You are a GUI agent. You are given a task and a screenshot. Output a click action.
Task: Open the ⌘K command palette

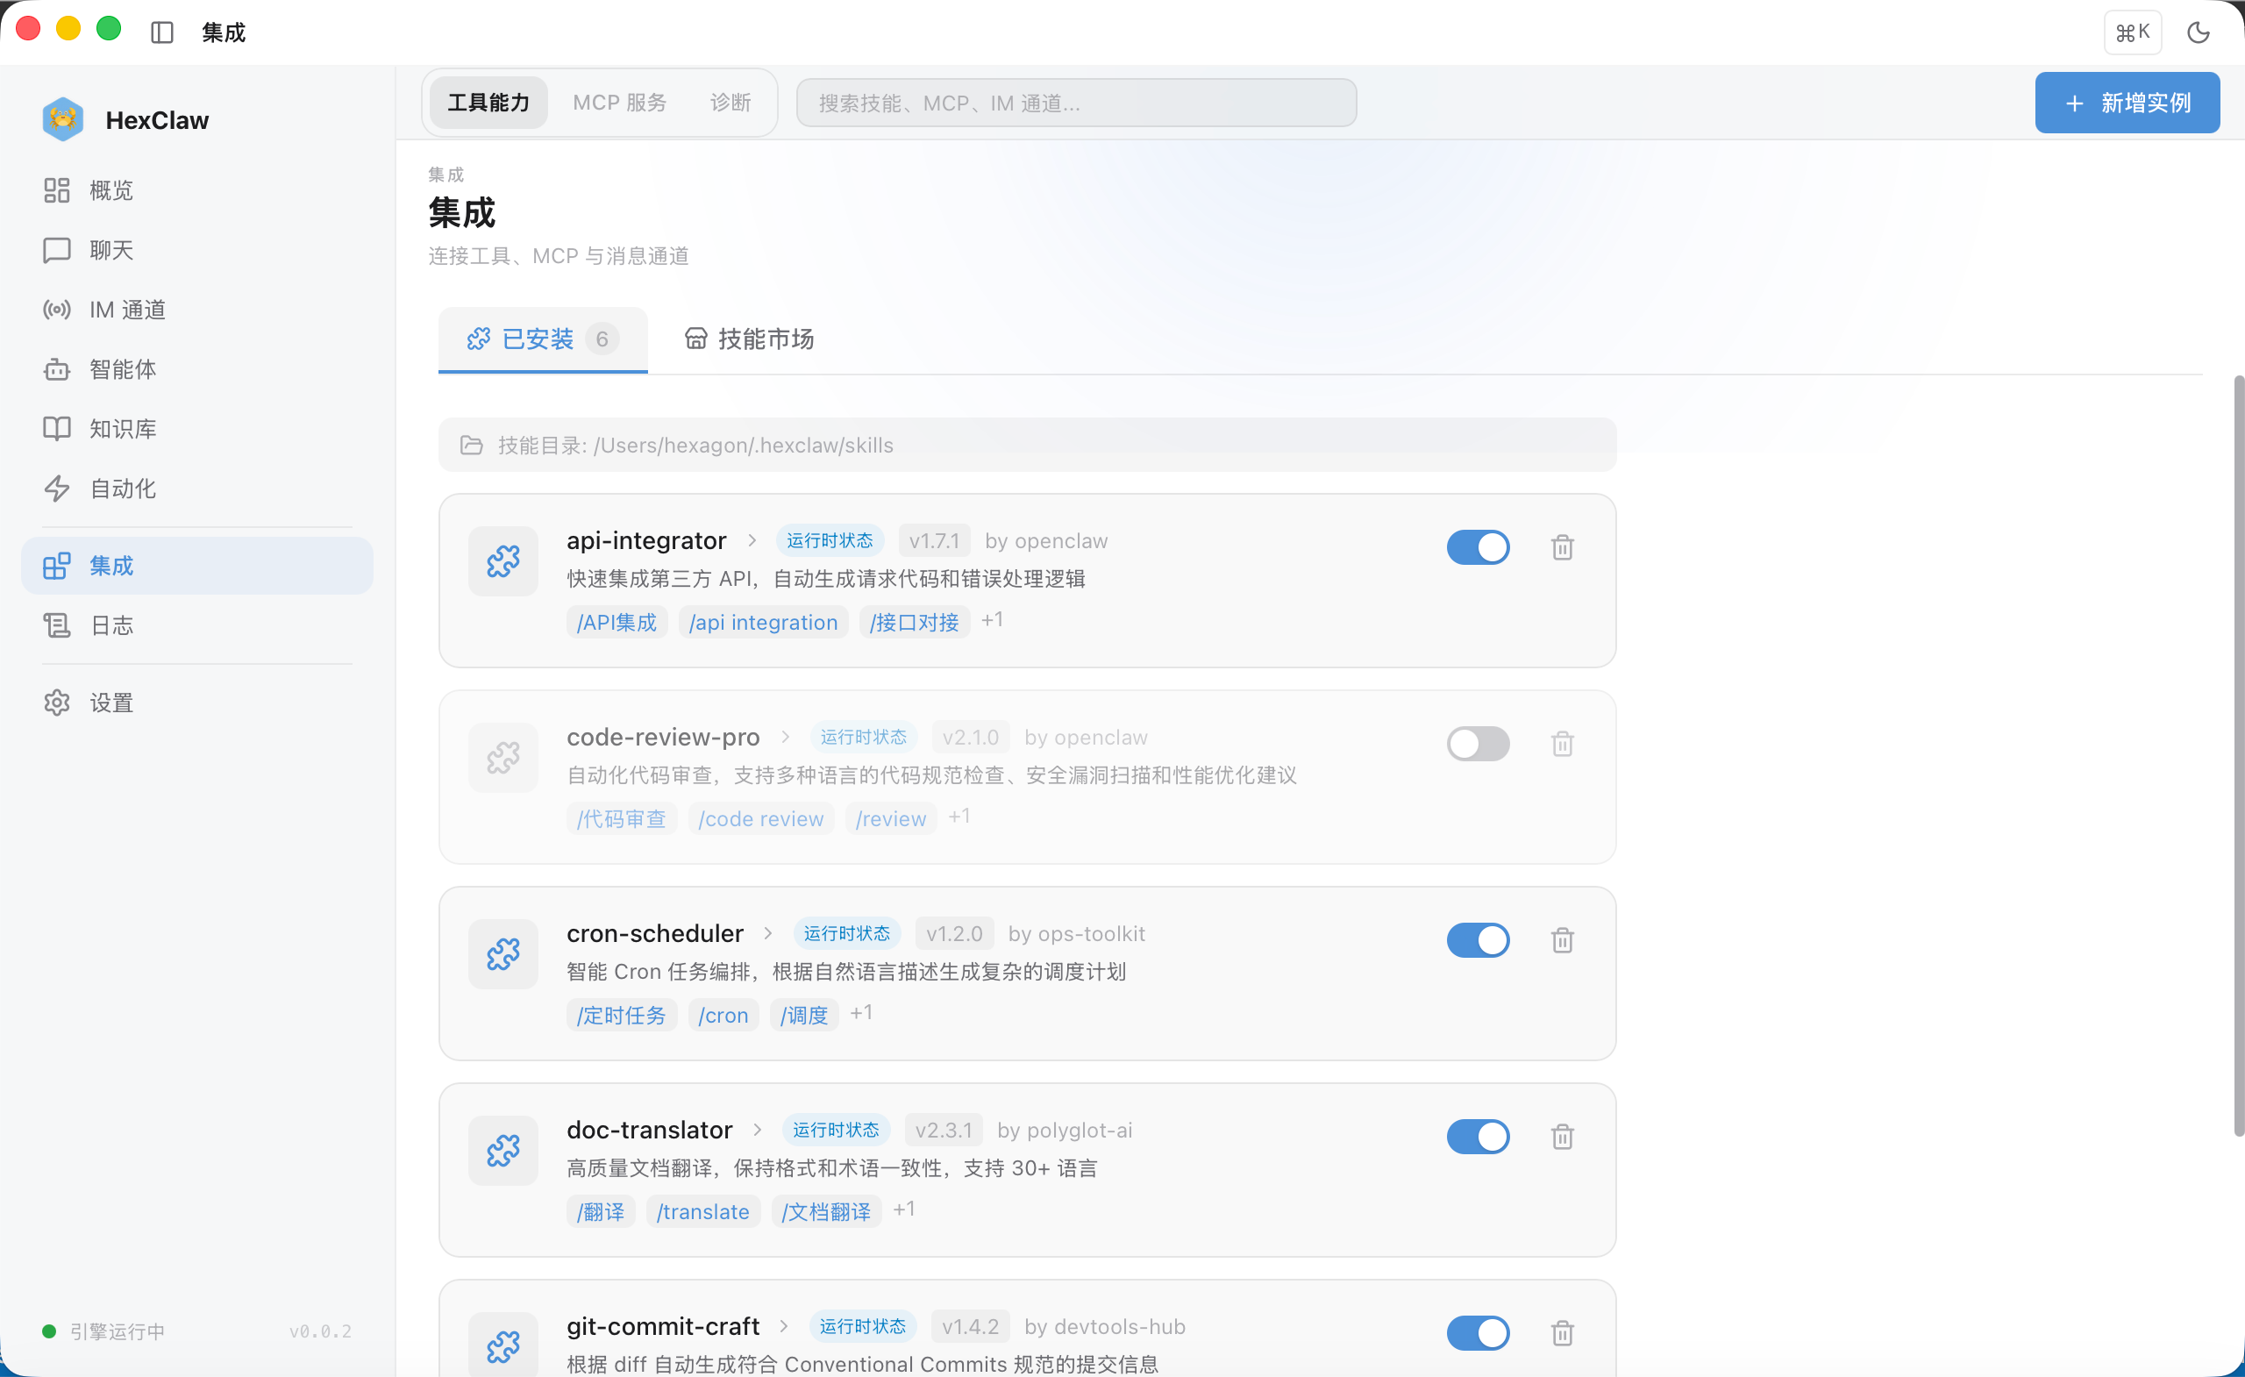point(2133,32)
